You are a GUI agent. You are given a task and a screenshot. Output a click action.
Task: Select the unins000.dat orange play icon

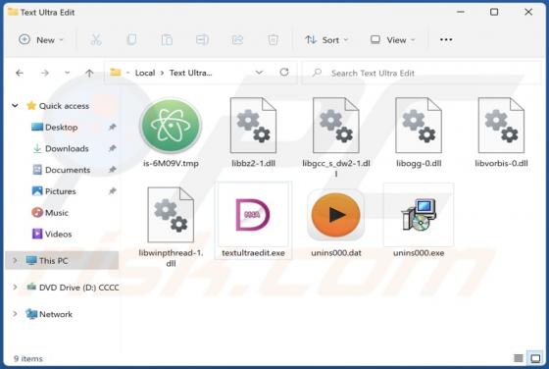pos(335,215)
